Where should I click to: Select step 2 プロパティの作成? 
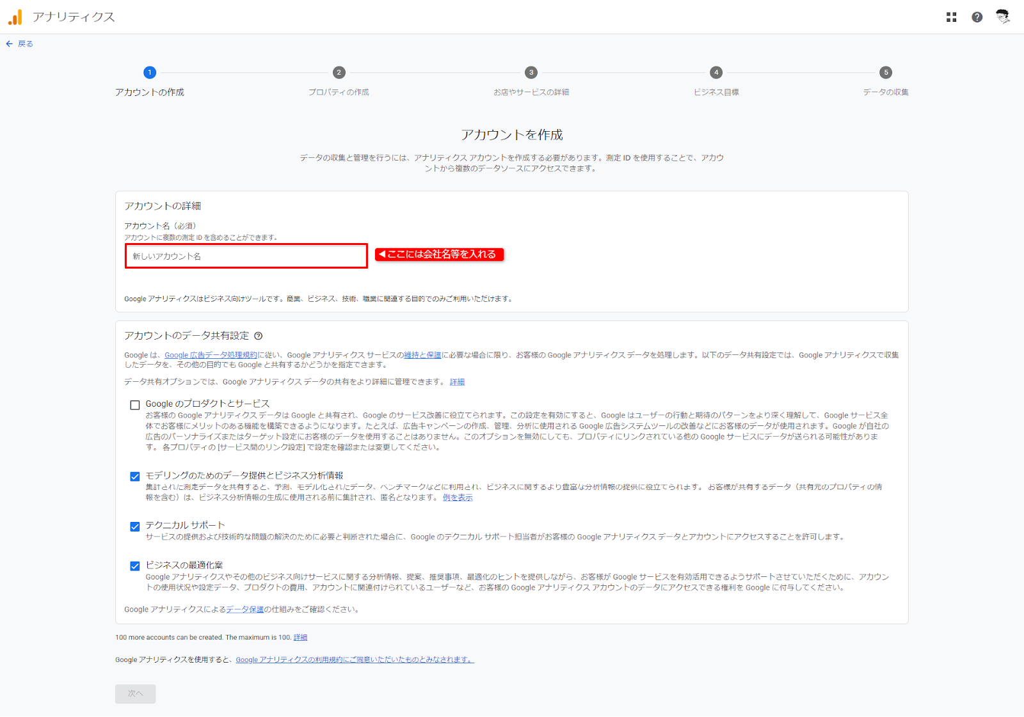tap(339, 82)
